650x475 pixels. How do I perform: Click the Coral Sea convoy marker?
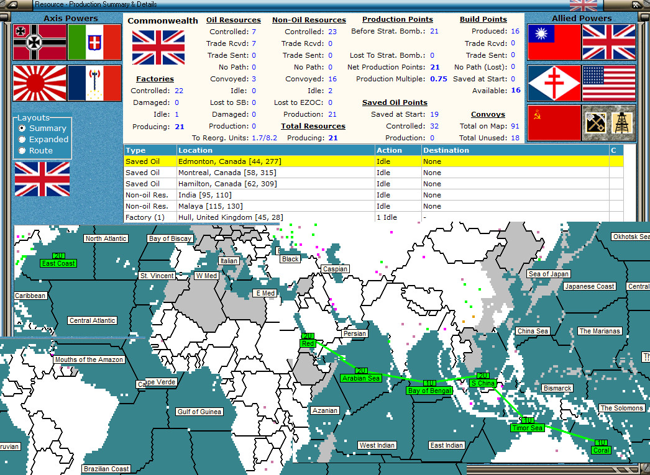[601, 447]
